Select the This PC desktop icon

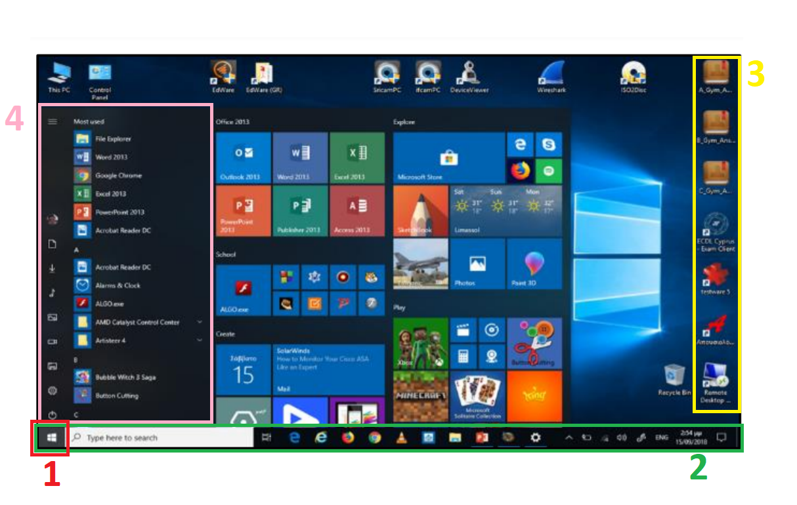(x=59, y=77)
